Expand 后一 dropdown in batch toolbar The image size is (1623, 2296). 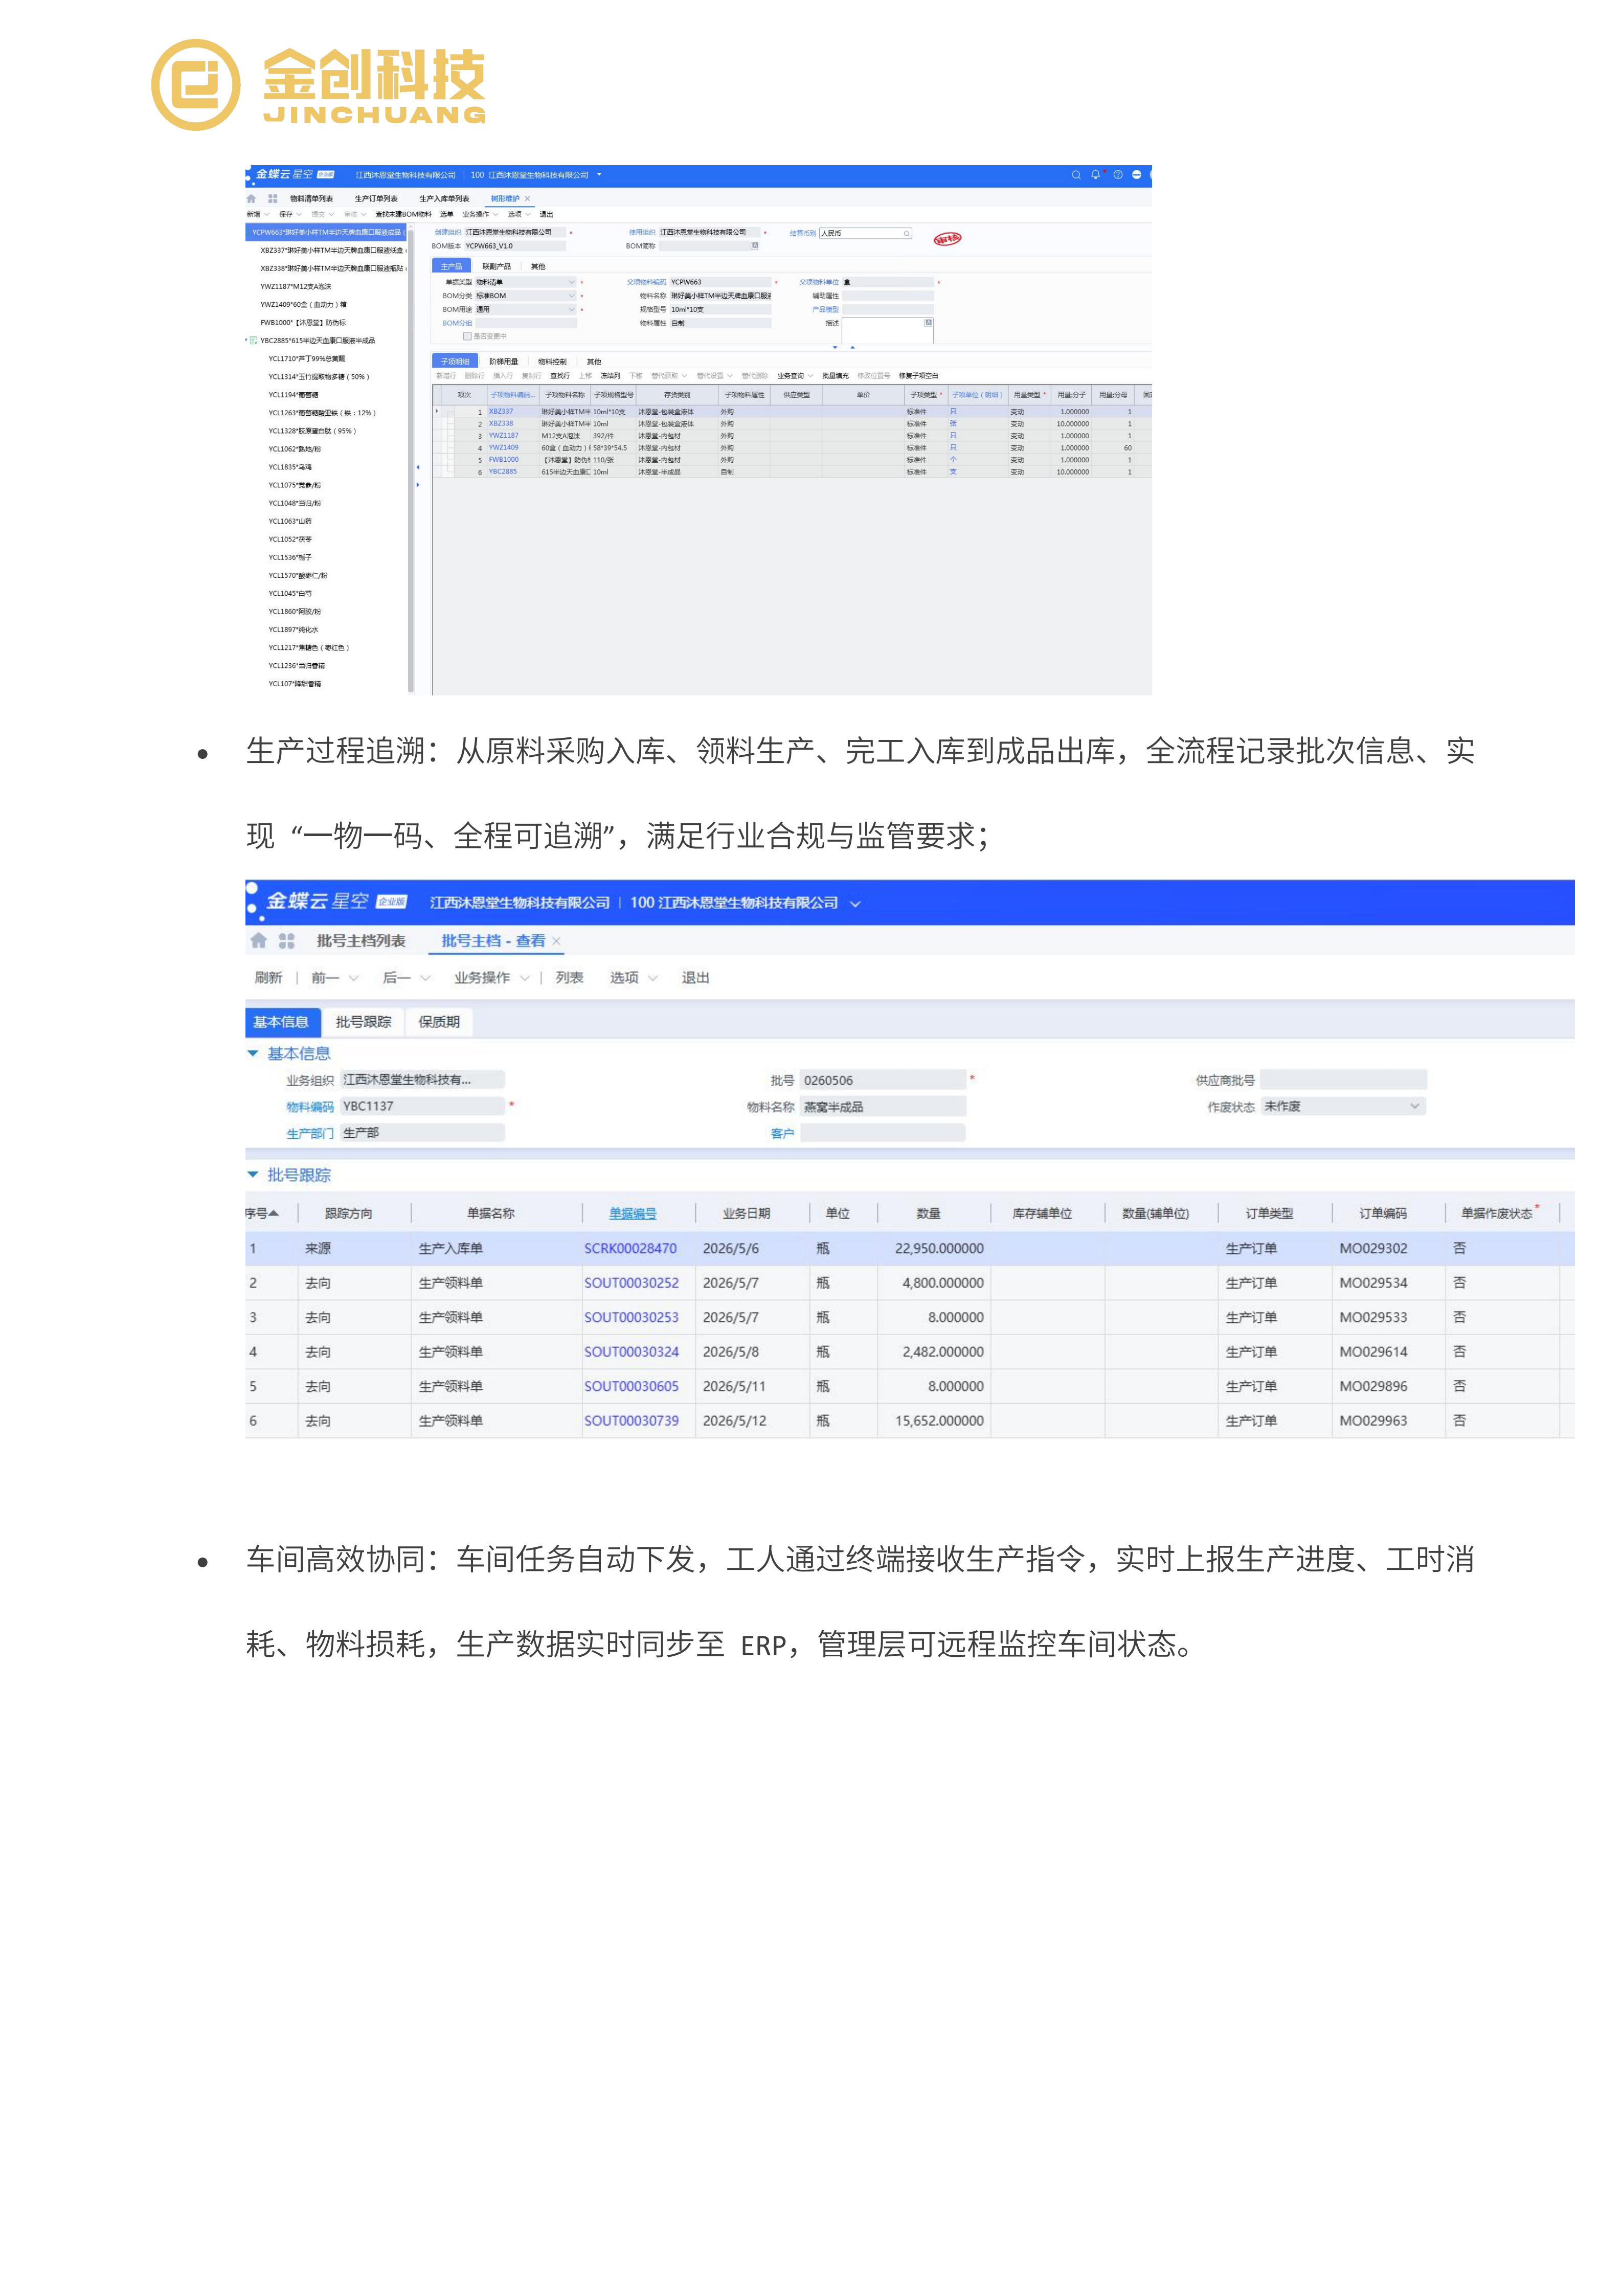(x=425, y=978)
